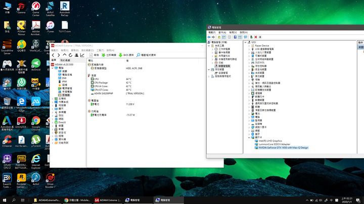Open Game Center desktop icon
The width and height of the screenshot is (364, 204).
tap(36, 9)
